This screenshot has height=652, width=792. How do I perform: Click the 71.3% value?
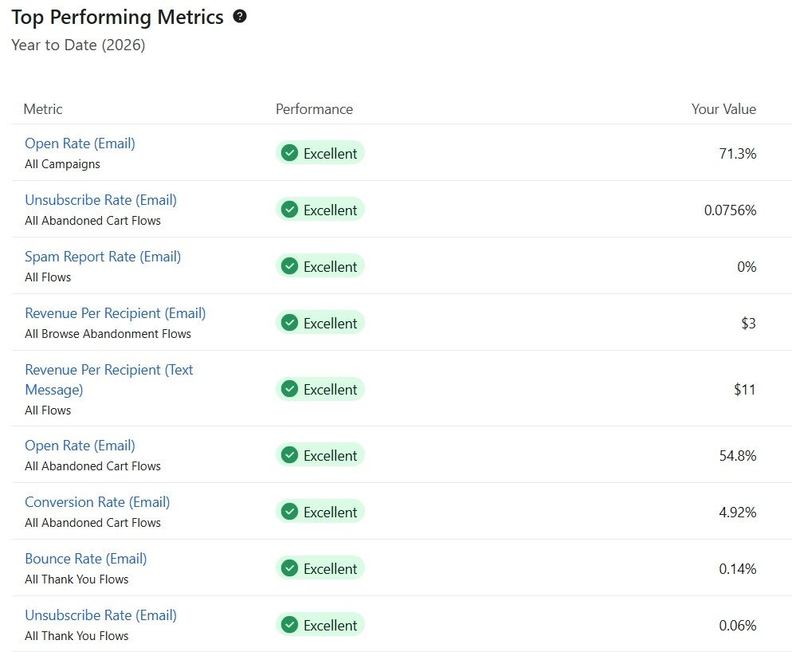(x=738, y=153)
